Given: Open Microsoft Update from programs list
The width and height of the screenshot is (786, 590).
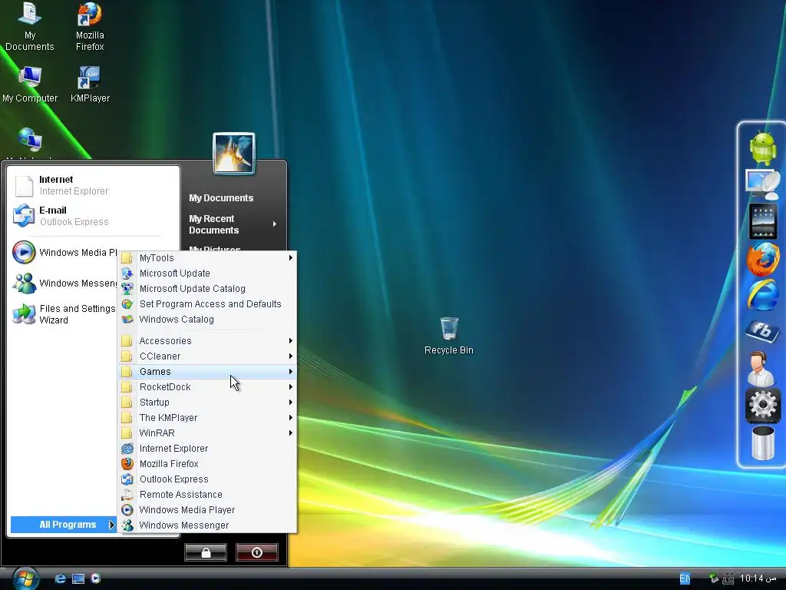Looking at the screenshot, I should [x=207, y=273].
